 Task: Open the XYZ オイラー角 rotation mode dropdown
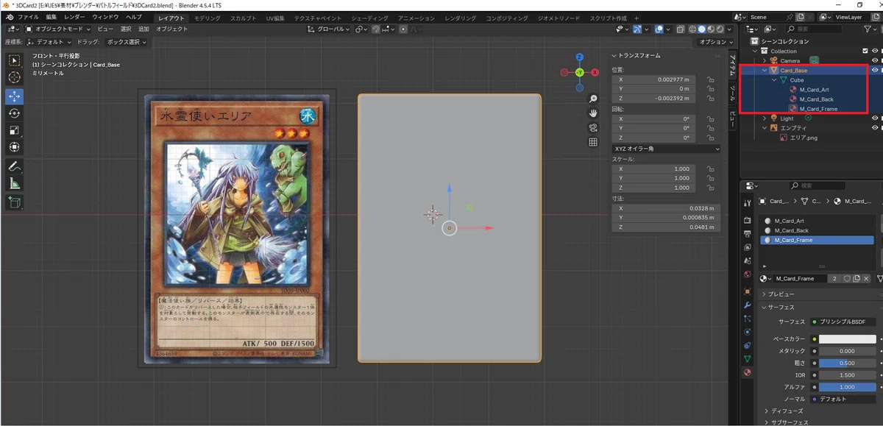pos(666,149)
